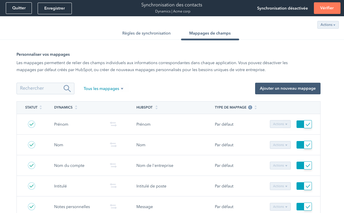Click the sync direction arrows for Nom du compte

tap(113, 165)
